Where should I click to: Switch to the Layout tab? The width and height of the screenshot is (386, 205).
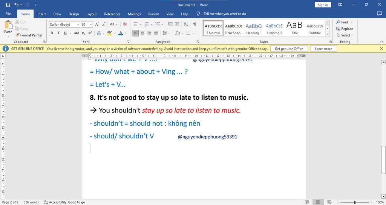pos(91,14)
